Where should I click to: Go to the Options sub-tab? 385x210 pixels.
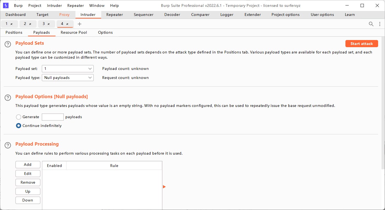[x=106, y=32]
